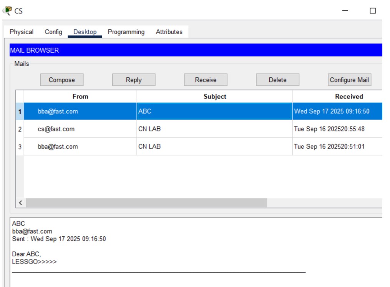
Task: Sort mails by the Subject column
Action: click(214, 96)
